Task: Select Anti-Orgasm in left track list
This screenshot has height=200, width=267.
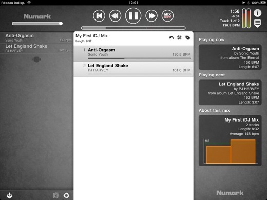Action: pyautogui.click(x=36, y=37)
